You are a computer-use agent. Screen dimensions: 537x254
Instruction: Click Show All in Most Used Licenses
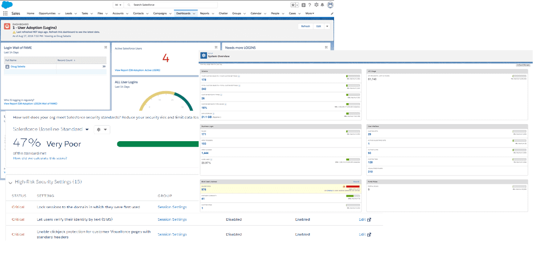(x=356, y=181)
